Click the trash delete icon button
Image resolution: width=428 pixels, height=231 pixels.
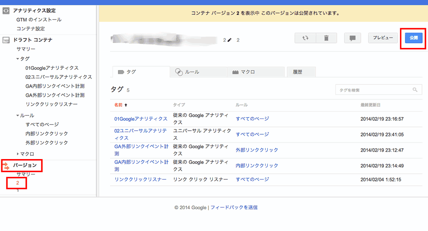tap(326, 38)
